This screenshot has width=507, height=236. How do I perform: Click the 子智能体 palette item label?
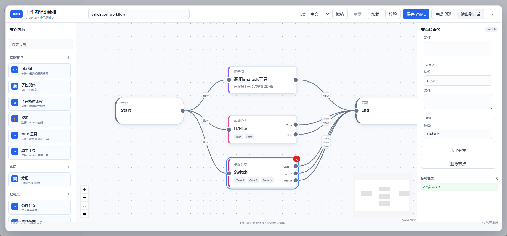(28, 85)
